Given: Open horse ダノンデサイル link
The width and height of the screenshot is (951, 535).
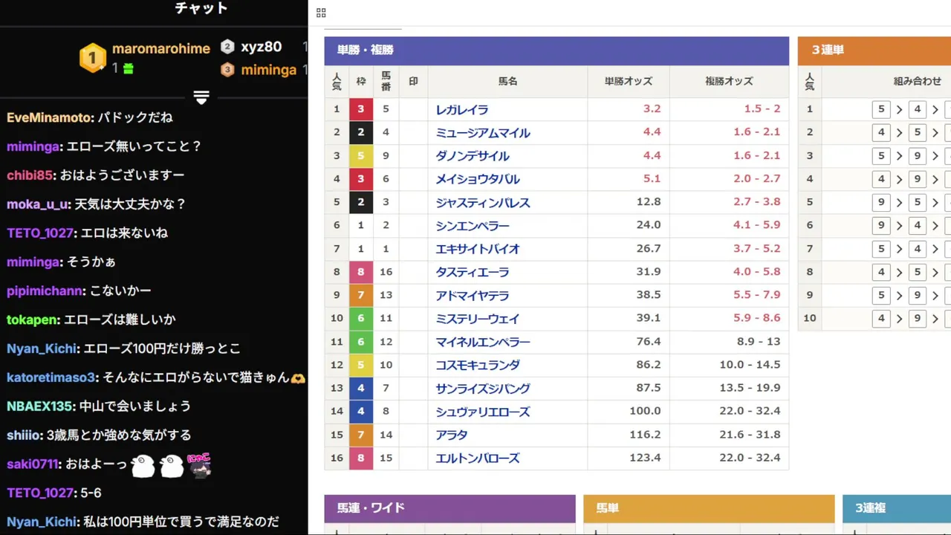Looking at the screenshot, I should [x=472, y=156].
